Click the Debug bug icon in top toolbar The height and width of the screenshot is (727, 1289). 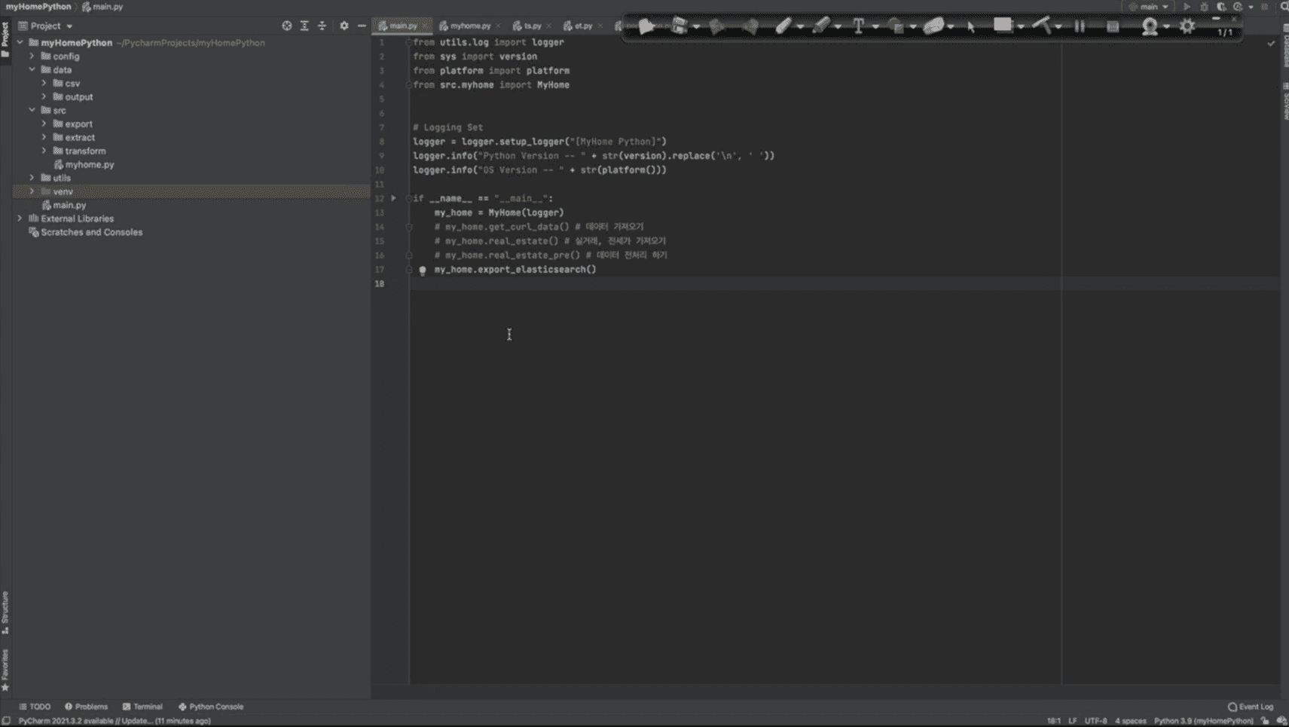pos(1204,7)
